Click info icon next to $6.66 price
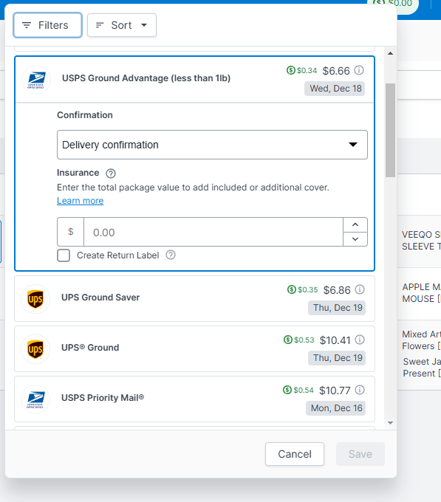 click(359, 70)
